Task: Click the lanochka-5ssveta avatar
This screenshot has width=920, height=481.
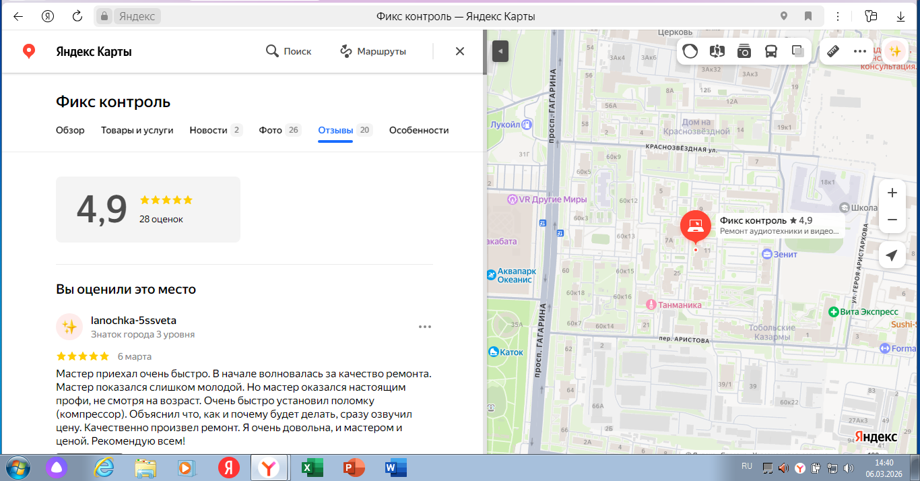Action: point(69,327)
